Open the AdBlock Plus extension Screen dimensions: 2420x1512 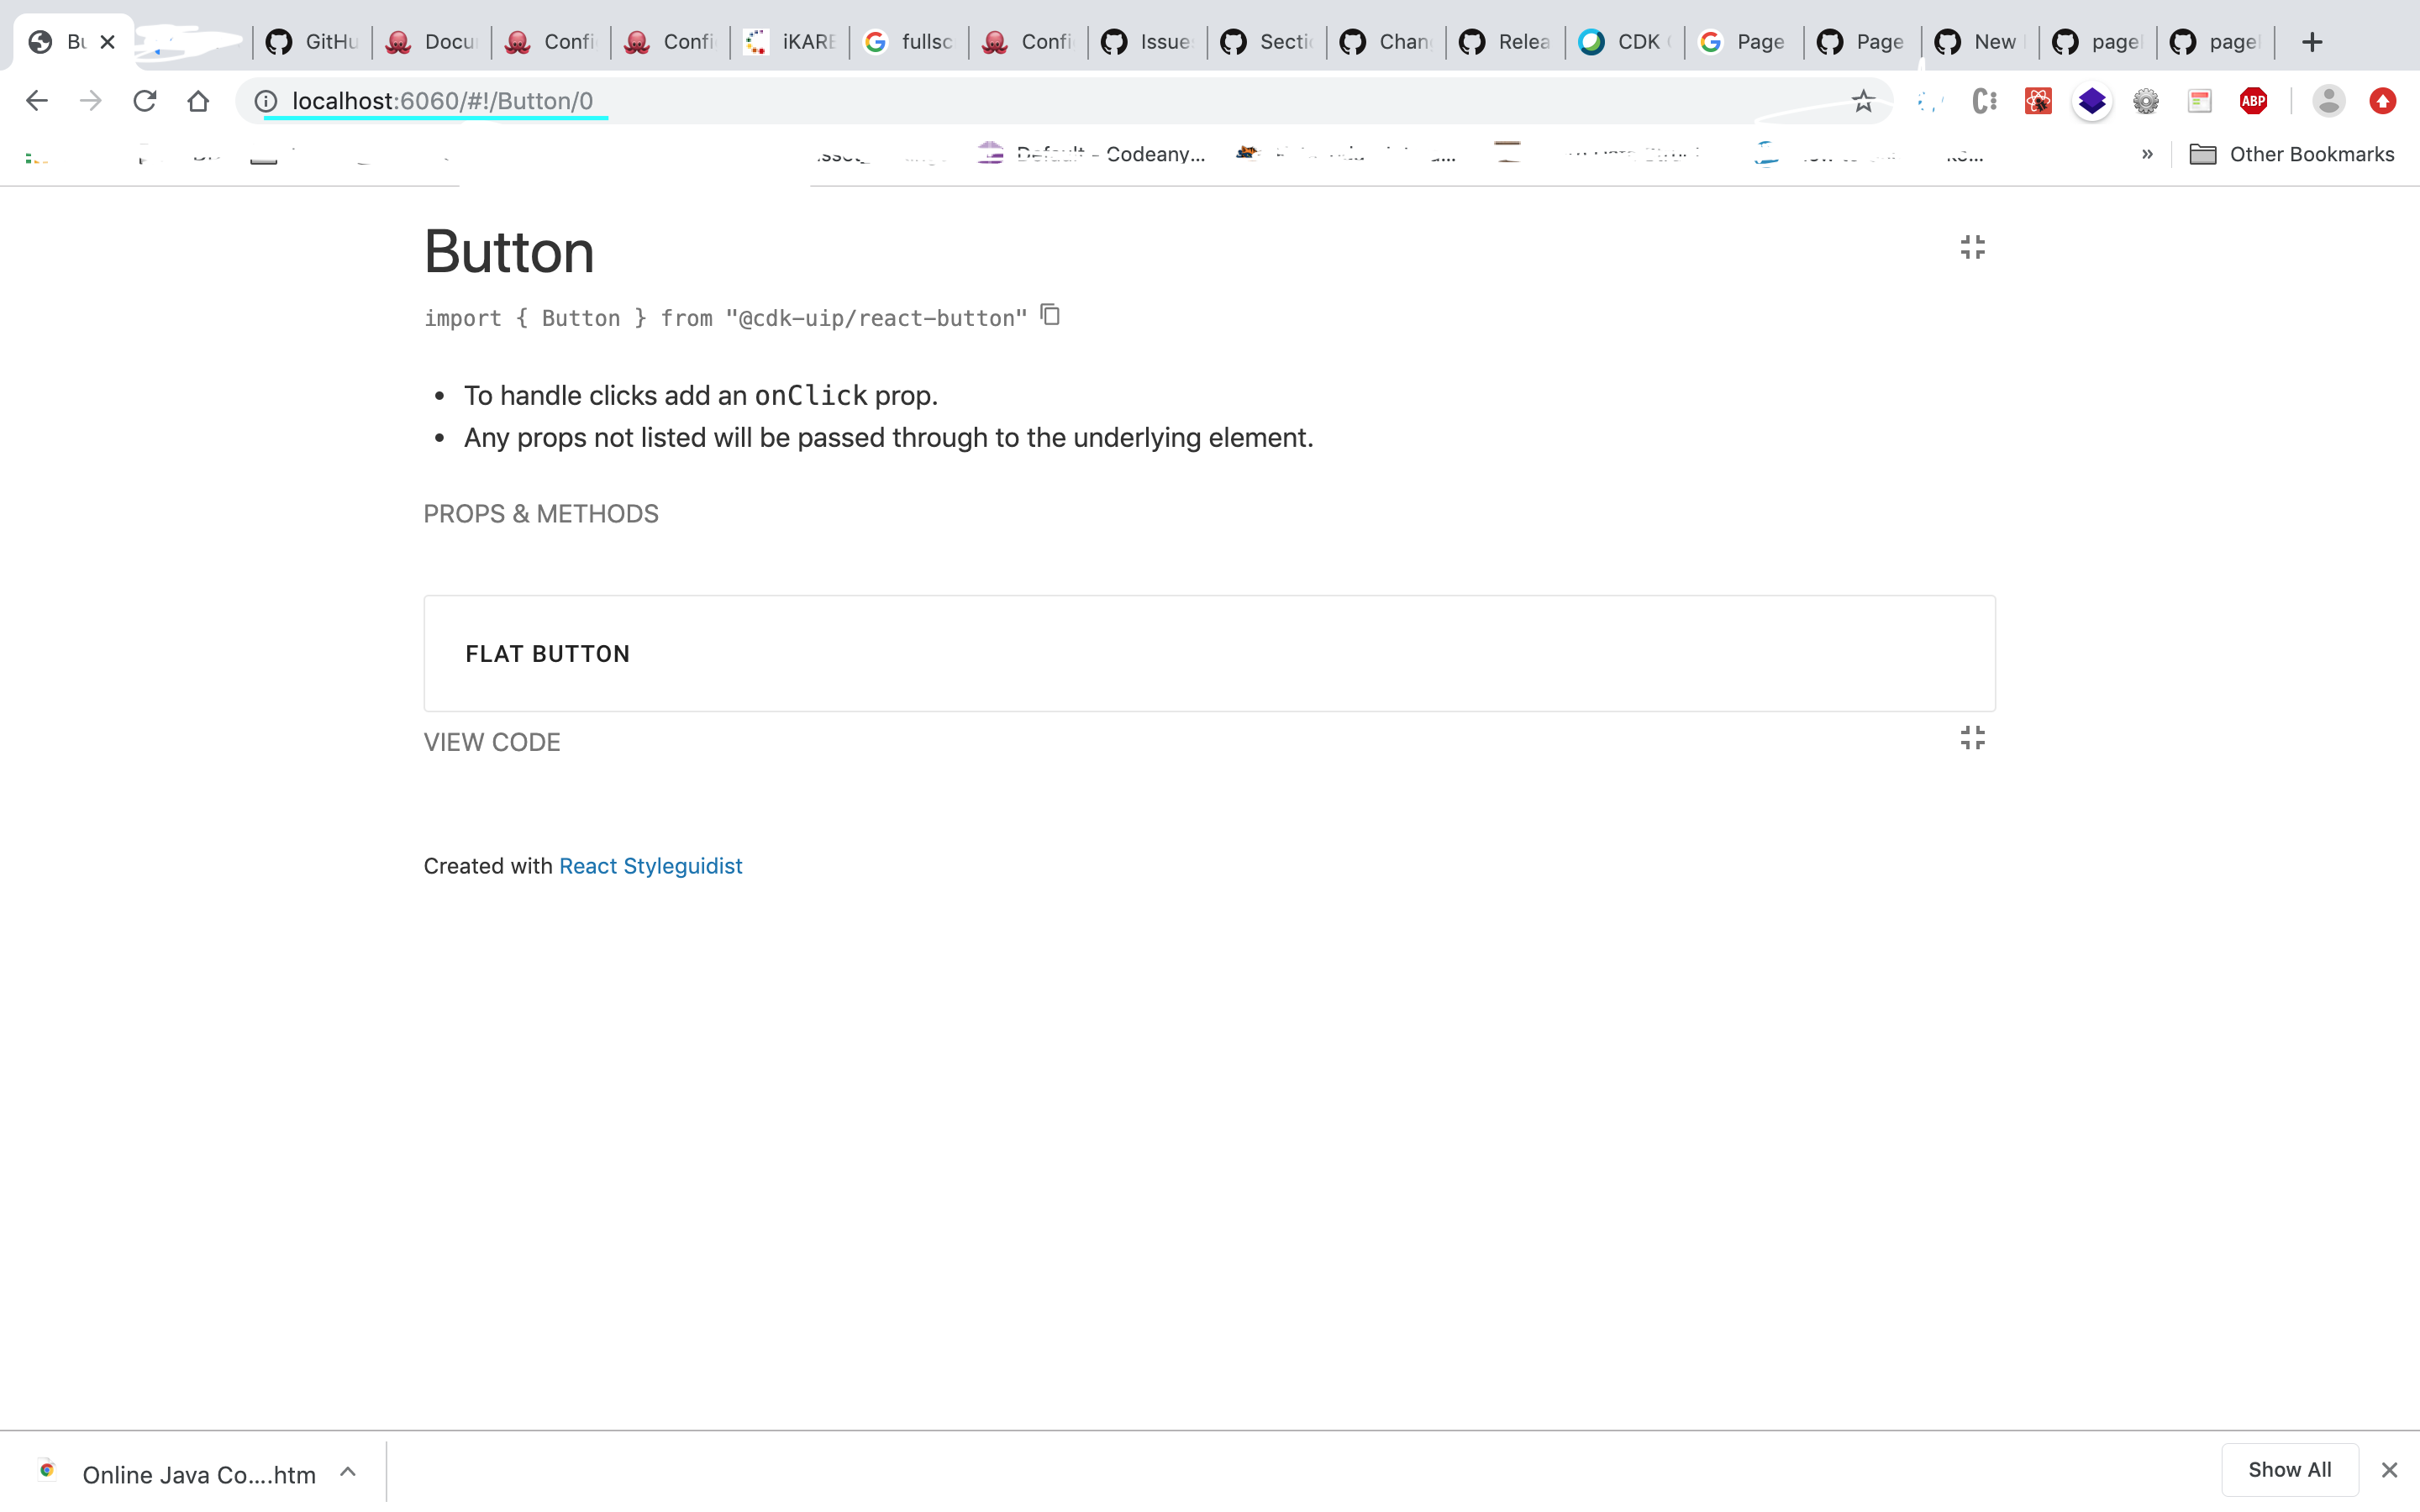click(2253, 101)
